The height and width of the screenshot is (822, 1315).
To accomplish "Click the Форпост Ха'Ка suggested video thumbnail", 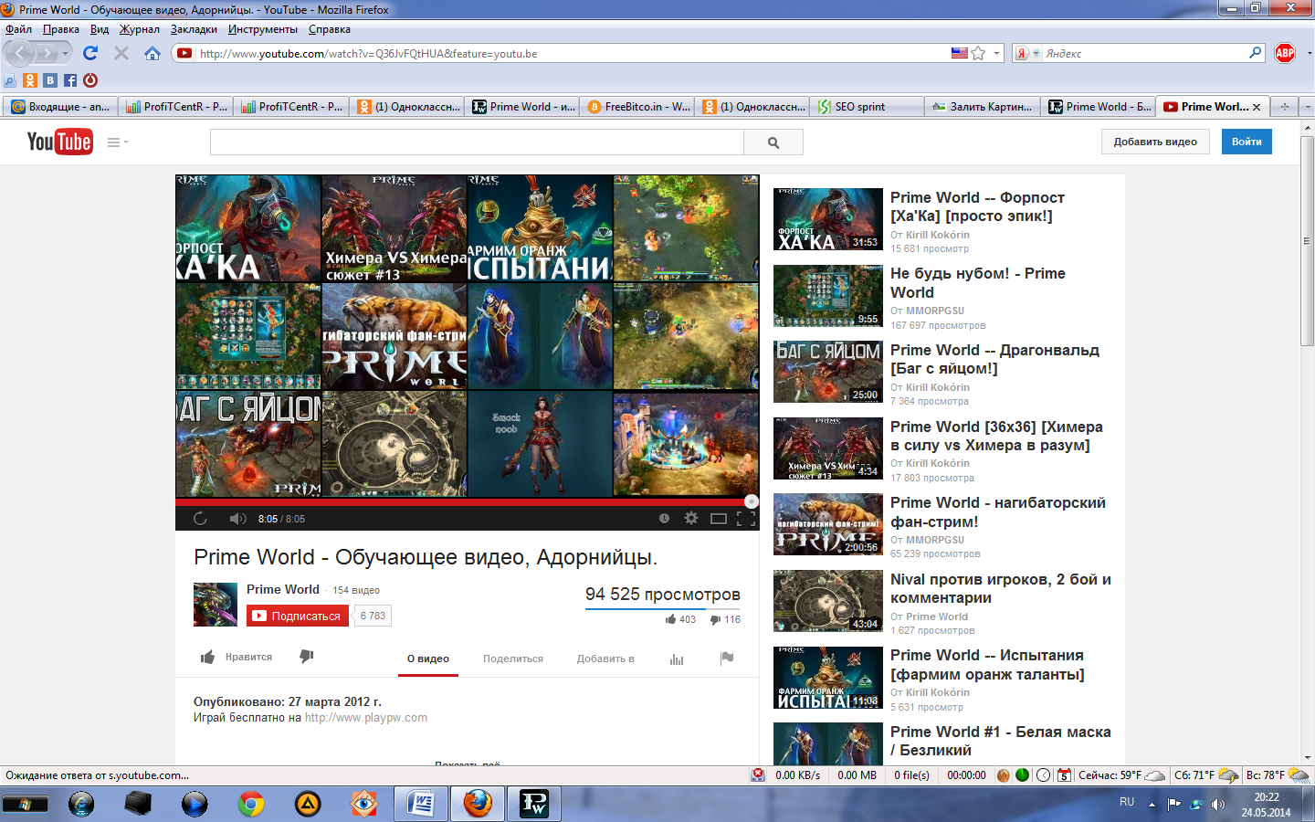I will [828, 219].
